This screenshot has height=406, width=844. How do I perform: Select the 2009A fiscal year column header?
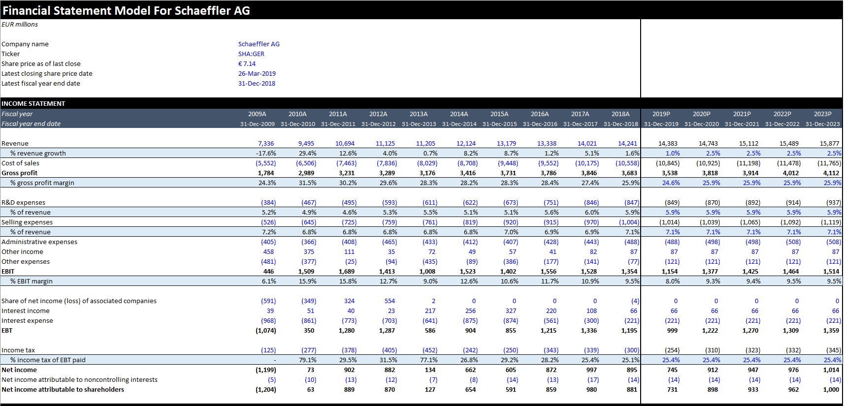tap(257, 114)
